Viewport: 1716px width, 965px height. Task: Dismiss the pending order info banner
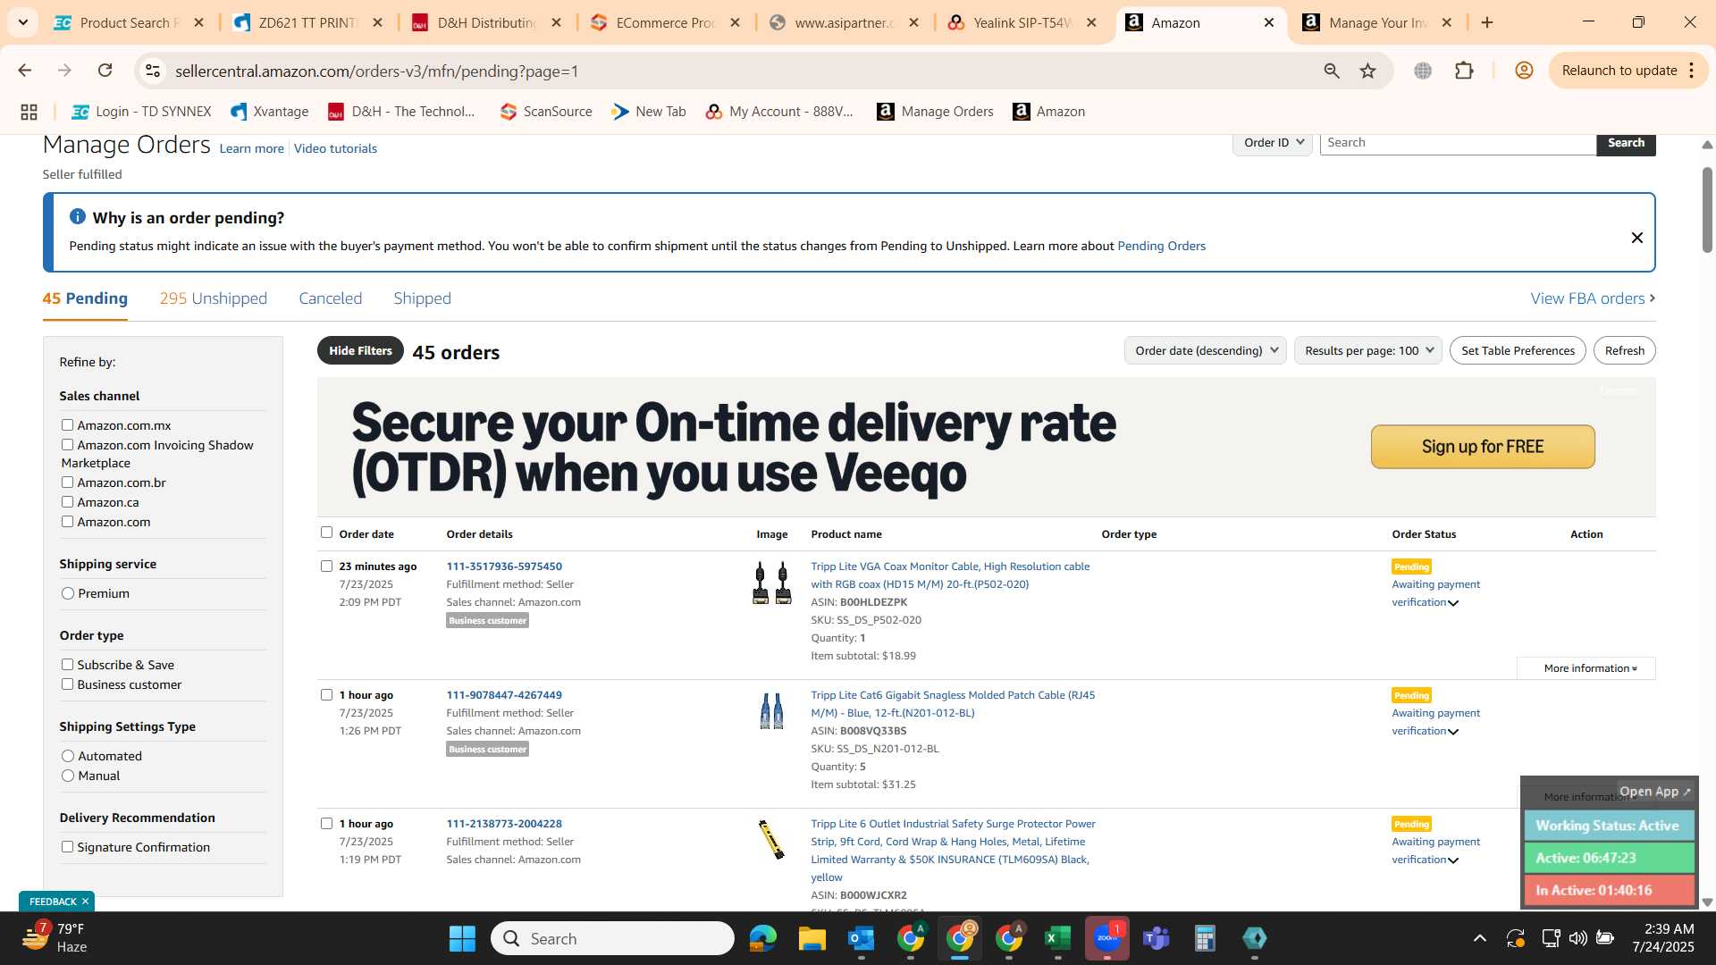coord(1636,238)
